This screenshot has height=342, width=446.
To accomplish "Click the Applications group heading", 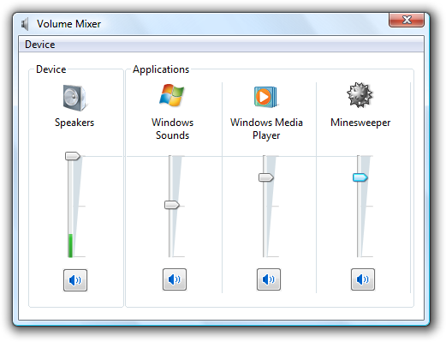I will point(161,69).
